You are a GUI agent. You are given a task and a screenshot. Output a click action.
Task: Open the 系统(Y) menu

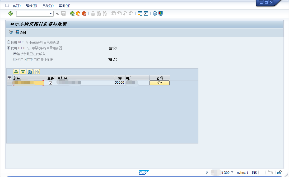48,6
